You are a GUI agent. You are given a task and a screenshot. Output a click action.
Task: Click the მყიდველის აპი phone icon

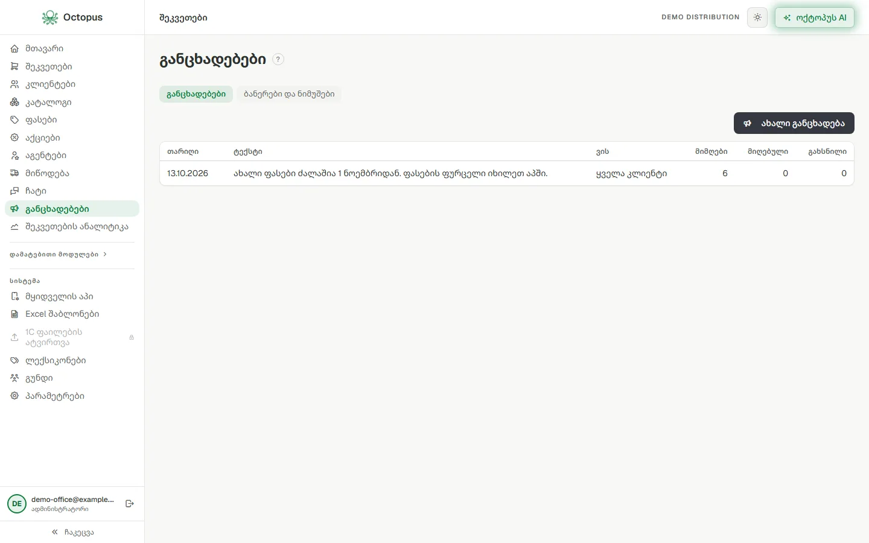14,296
